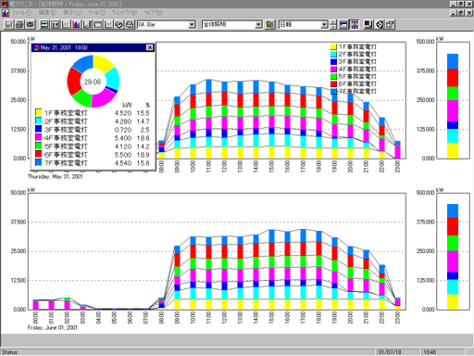Viewport: 474px width, 356px height.
Task: Click the yellow 1F swatch in pie legend
Action: click(38, 112)
